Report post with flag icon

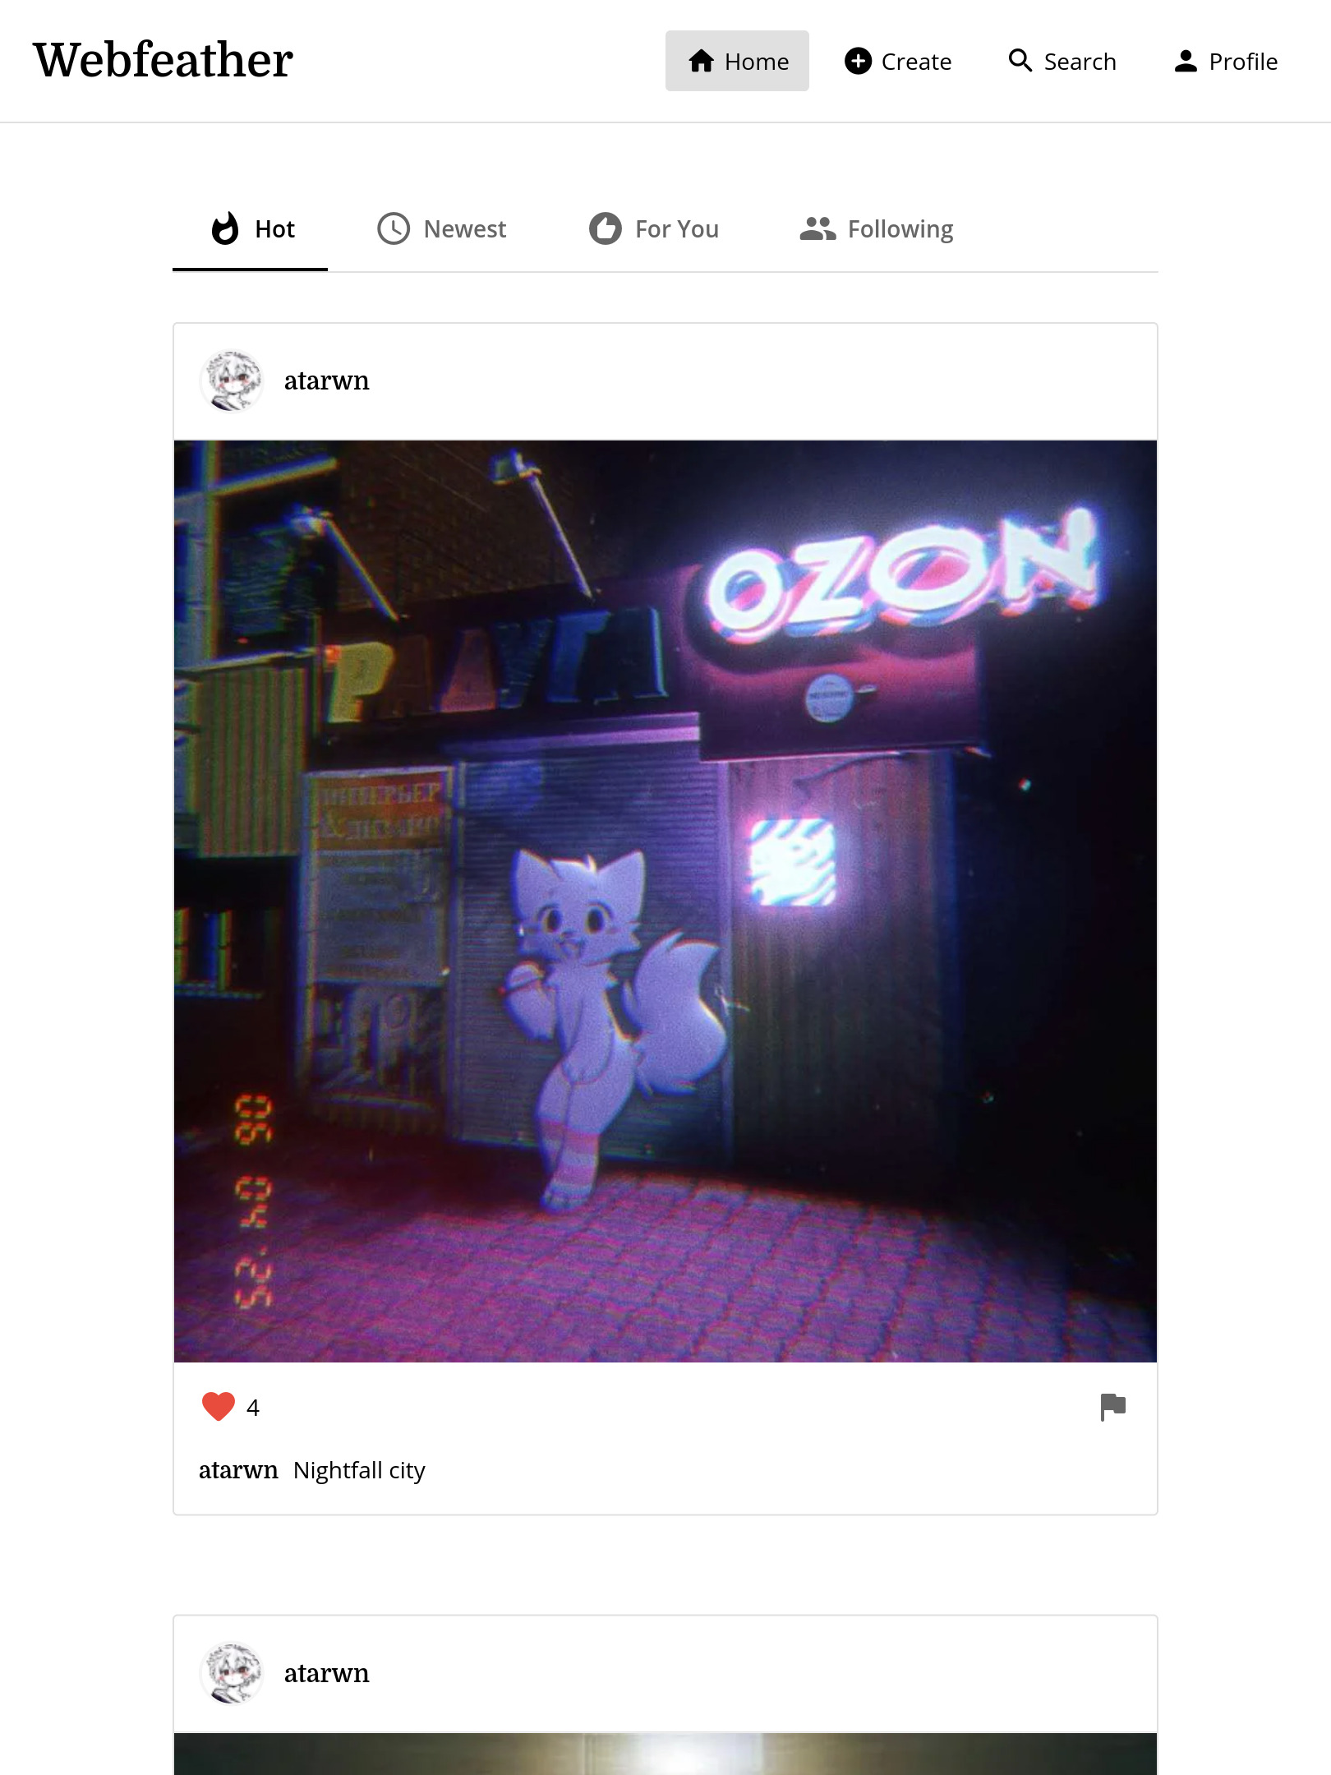1113,1407
